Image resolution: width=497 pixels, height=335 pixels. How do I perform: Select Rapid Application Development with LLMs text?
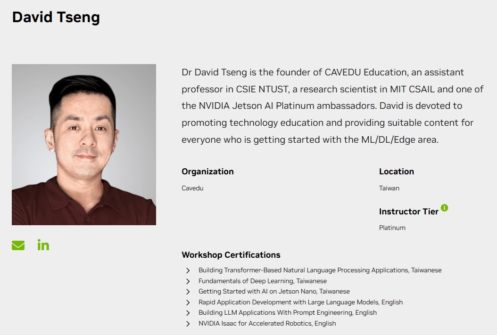(300, 302)
